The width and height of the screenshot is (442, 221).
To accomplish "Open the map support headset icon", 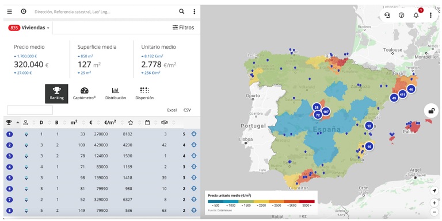I will [x=387, y=15].
